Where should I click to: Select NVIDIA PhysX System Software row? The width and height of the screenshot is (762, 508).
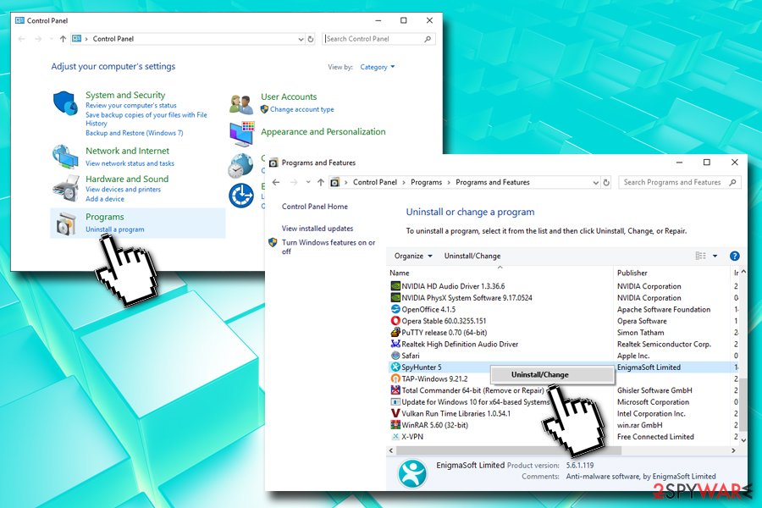564,297
